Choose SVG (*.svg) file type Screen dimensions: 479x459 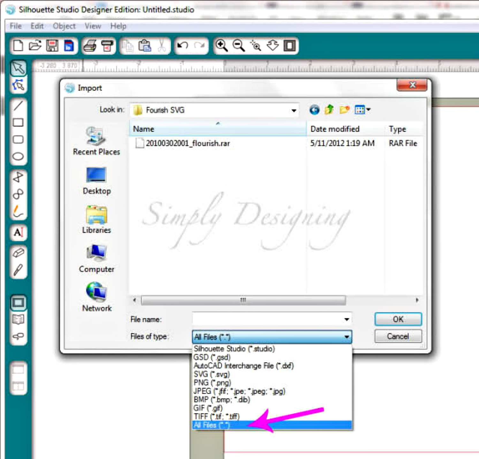point(272,374)
